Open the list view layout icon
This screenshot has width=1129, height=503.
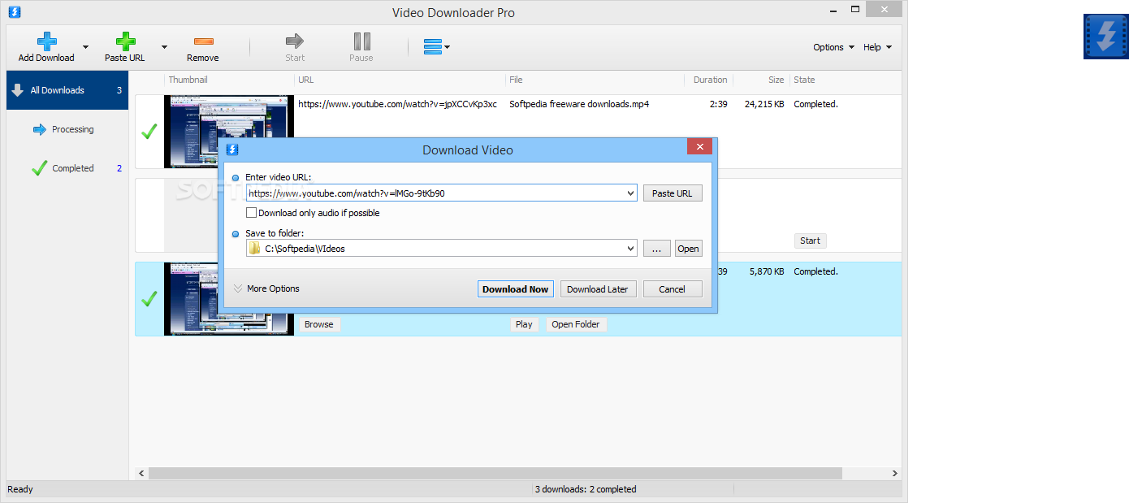pos(436,47)
